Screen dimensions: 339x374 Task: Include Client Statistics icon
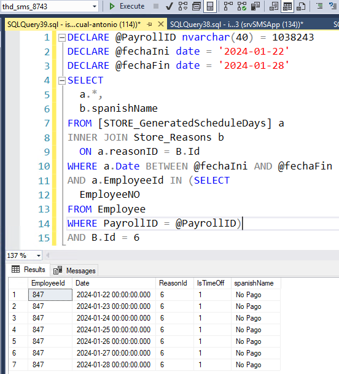tap(255, 6)
